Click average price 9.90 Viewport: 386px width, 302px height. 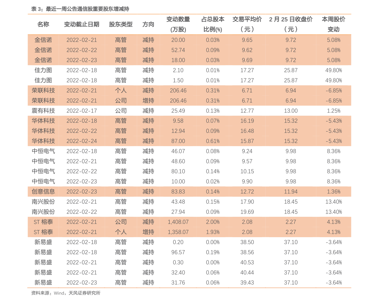tap(247, 181)
